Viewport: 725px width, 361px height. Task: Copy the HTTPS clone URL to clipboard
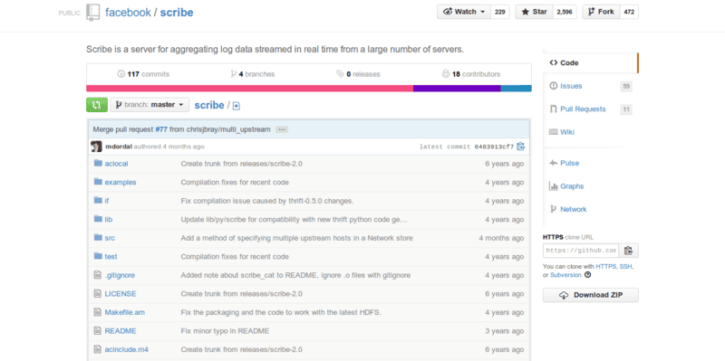628,251
